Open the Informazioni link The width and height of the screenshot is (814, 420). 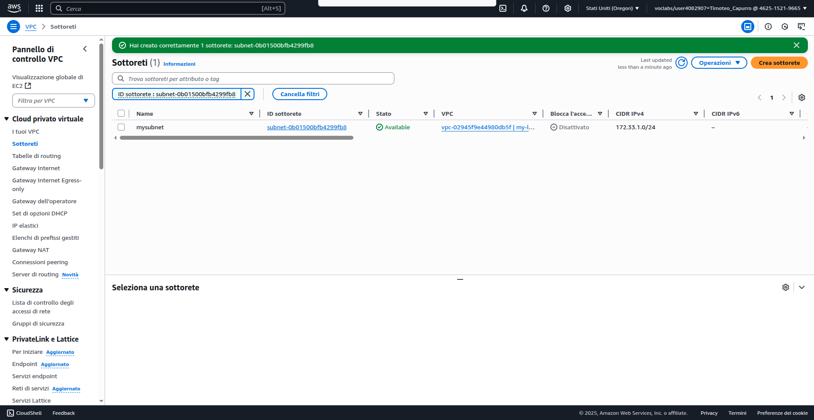(179, 64)
